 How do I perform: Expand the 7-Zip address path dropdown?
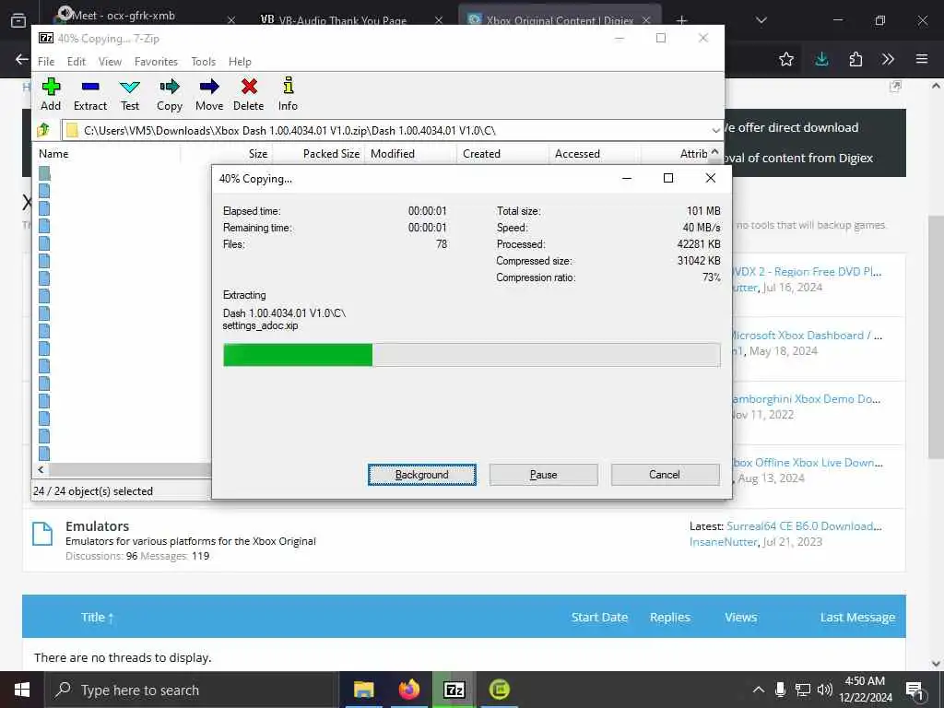(715, 131)
